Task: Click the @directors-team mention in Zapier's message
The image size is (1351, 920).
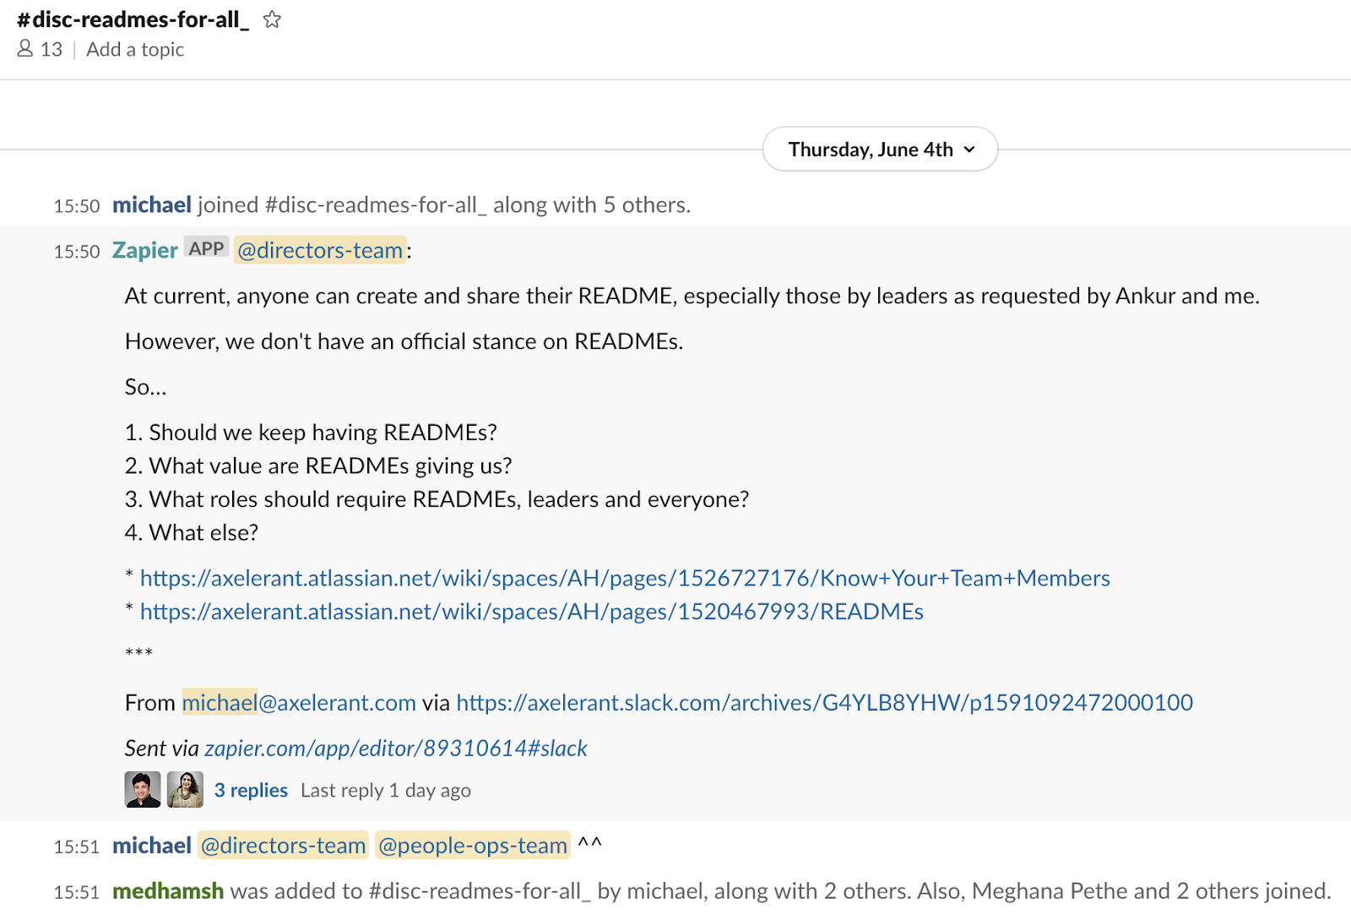Action: (320, 250)
